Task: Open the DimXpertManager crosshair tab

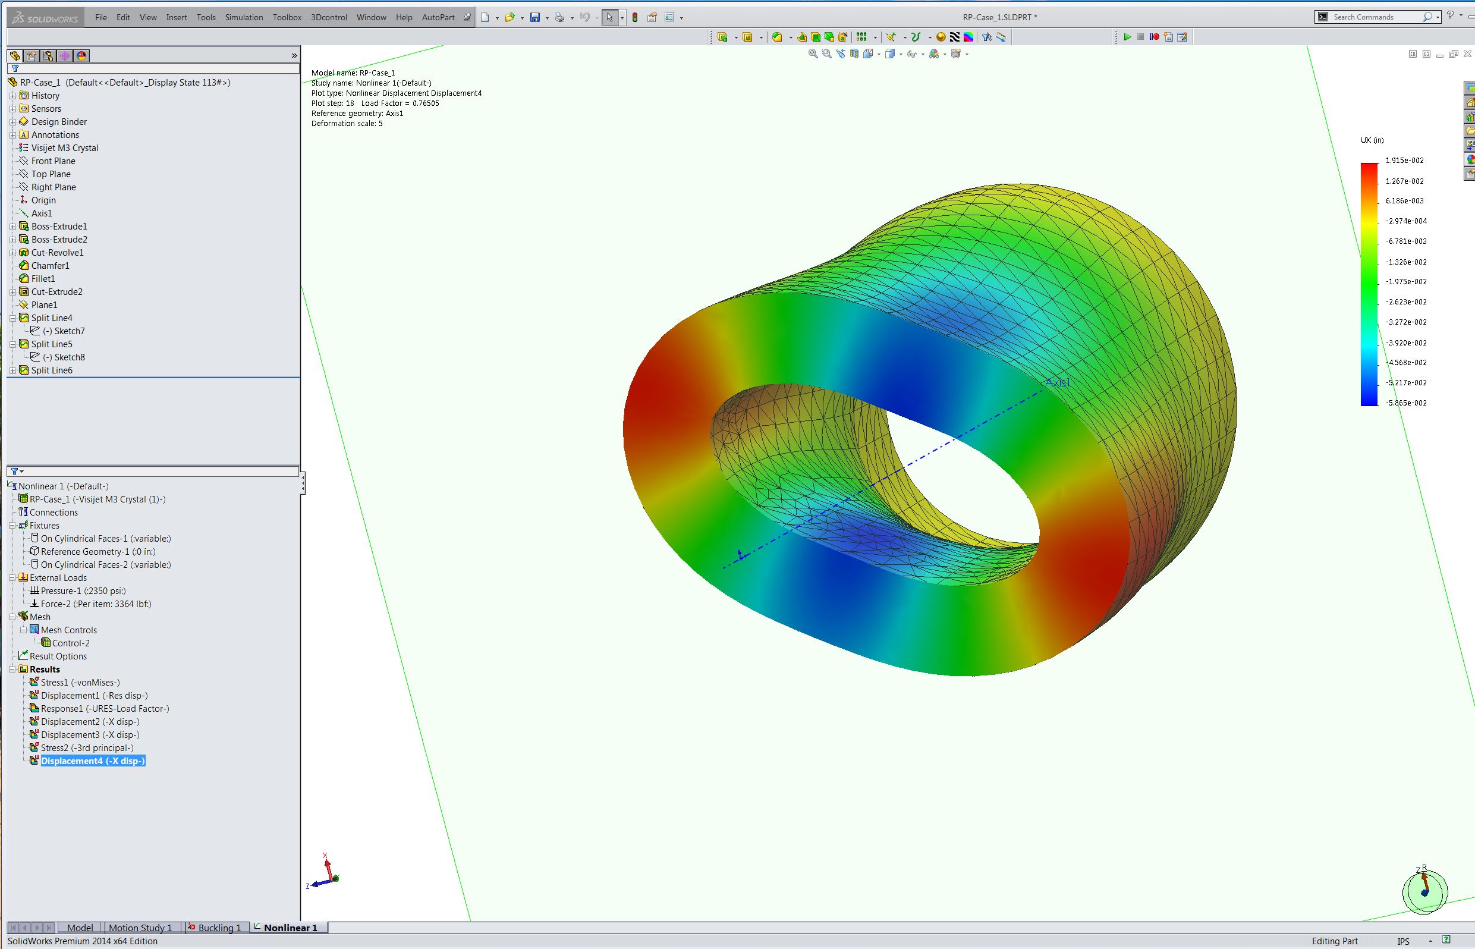Action: click(65, 55)
